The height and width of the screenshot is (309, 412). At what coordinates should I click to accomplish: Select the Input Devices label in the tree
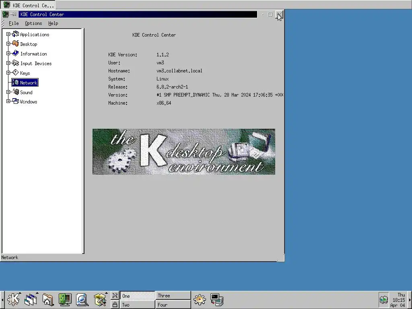36,64
